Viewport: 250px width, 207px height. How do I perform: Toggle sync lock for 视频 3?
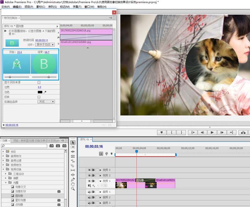pos(93,170)
